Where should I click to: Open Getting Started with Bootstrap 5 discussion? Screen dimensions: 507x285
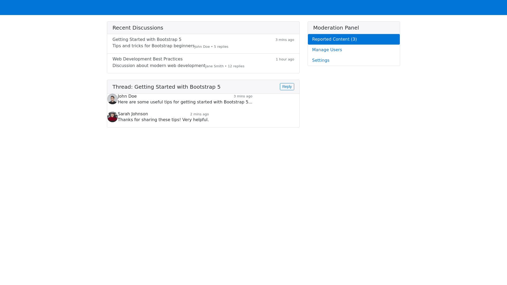tap(147, 40)
